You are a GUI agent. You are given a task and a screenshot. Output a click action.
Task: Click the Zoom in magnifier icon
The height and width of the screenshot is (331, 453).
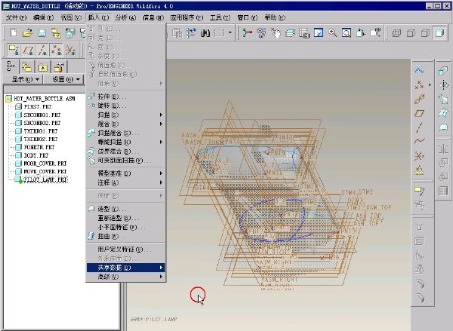(x=332, y=33)
